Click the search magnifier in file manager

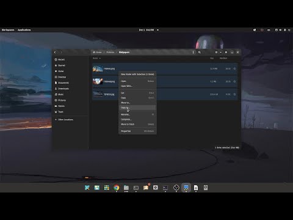click(x=200, y=53)
